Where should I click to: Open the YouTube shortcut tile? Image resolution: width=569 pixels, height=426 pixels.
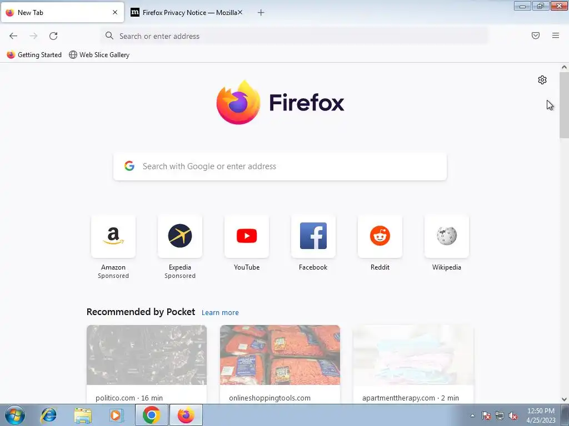point(247,236)
